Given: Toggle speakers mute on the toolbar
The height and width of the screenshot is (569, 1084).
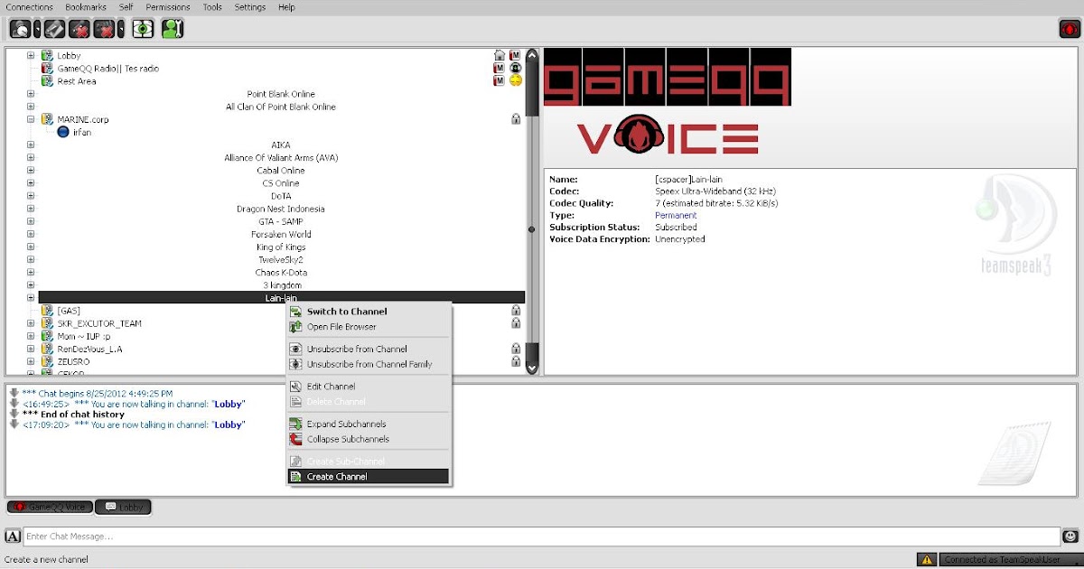Looking at the screenshot, I should pos(104,28).
